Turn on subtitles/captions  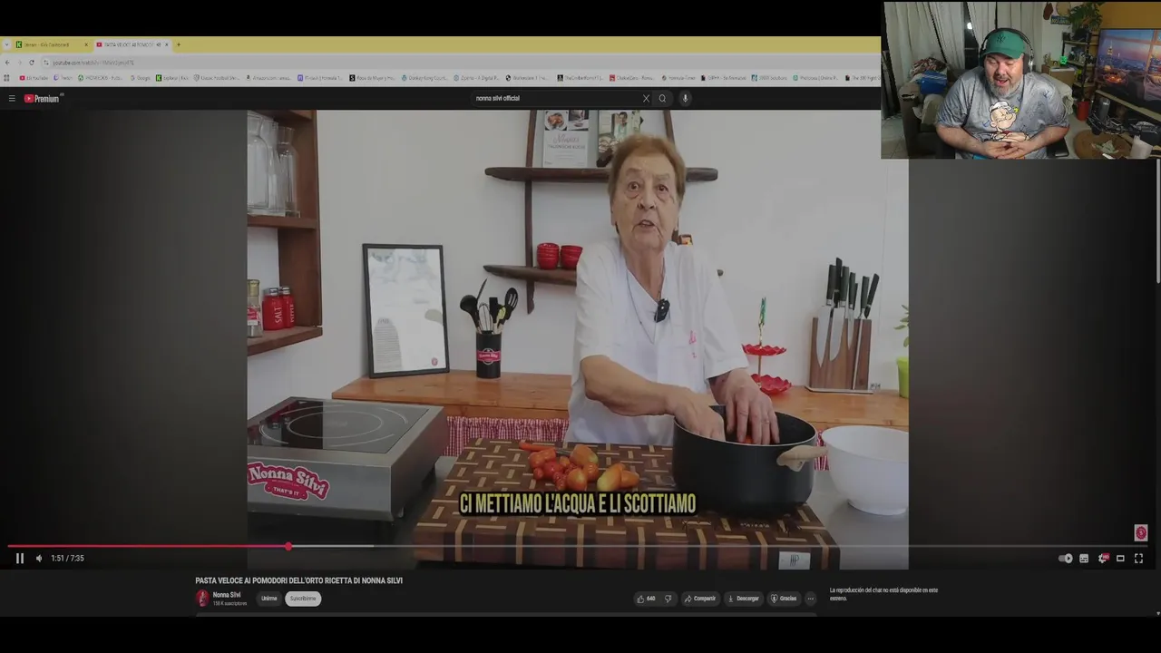[1084, 559]
